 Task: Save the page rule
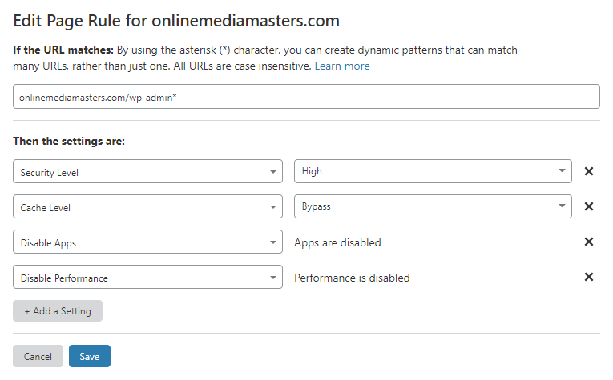coord(90,357)
